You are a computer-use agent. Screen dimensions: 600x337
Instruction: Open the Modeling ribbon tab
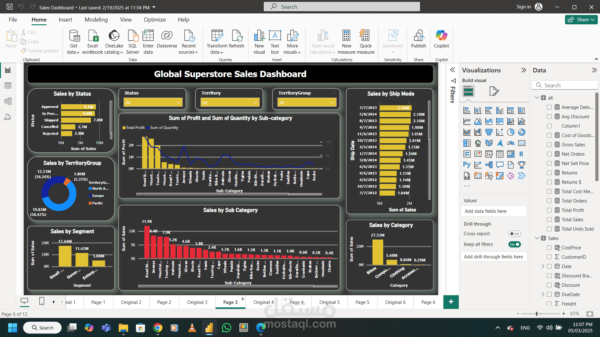[96, 20]
